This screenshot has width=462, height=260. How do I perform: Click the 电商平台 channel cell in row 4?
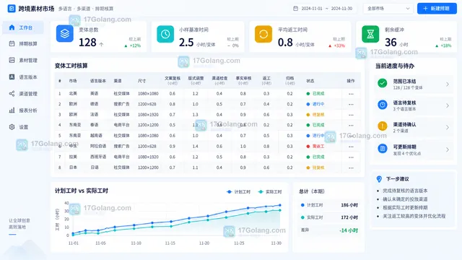coord(122,125)
